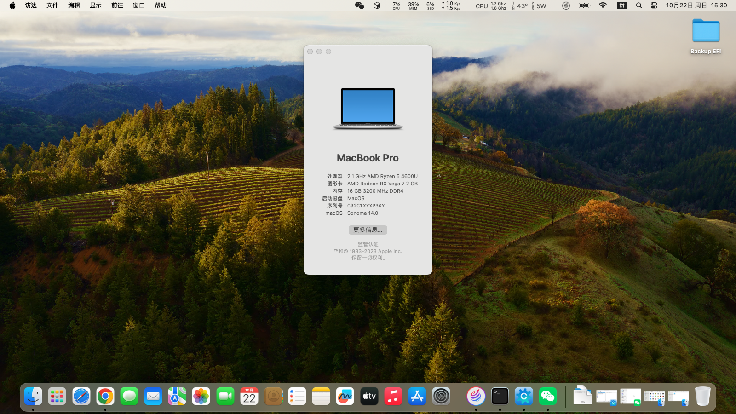This screenshot has width=736, height=414.
Task: Open network speed indicator in menu bar
Action: (451, 6)
